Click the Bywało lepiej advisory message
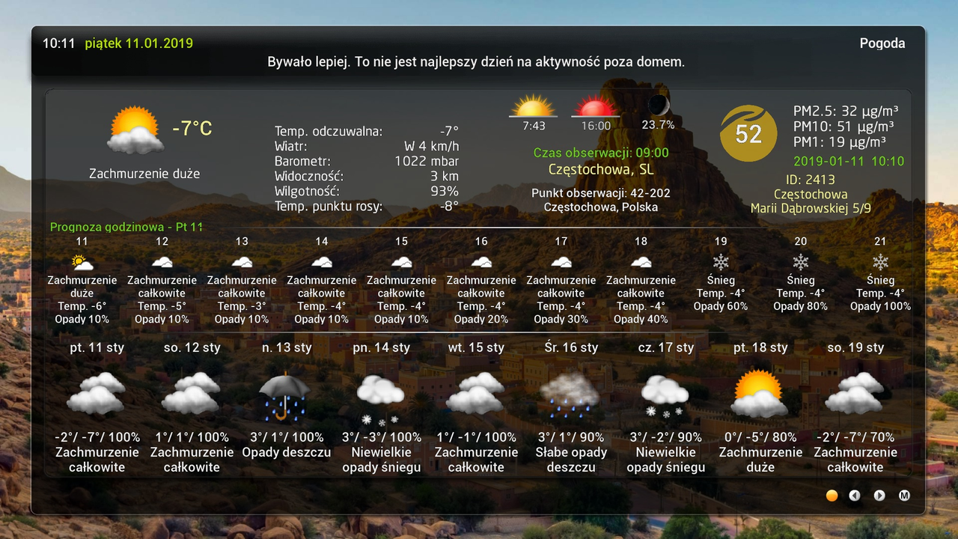Viewport: 958px width, 539px height. (476, 62)
